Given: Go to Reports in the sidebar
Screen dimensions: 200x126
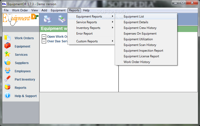Looking at the screenshot, I should pos(20,88).
